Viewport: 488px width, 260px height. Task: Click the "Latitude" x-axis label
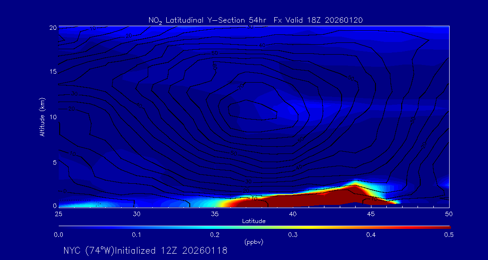(254, 221)
